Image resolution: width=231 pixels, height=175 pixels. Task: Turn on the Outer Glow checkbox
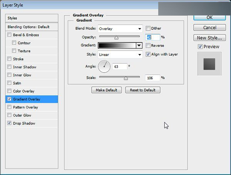click(9, 115)
